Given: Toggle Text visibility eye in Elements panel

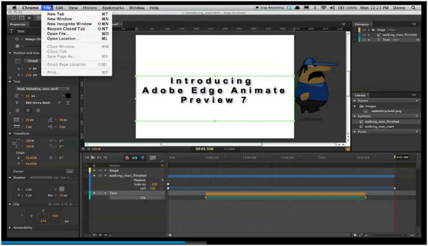Looking at the screenshot, I should point(364,40).
